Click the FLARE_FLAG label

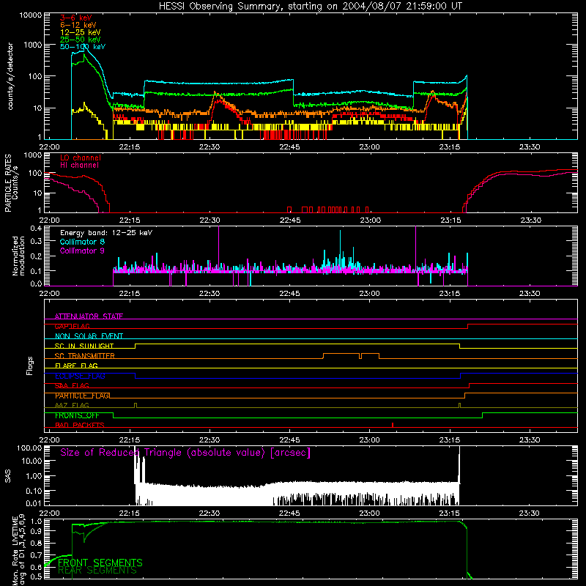(76, 366)
